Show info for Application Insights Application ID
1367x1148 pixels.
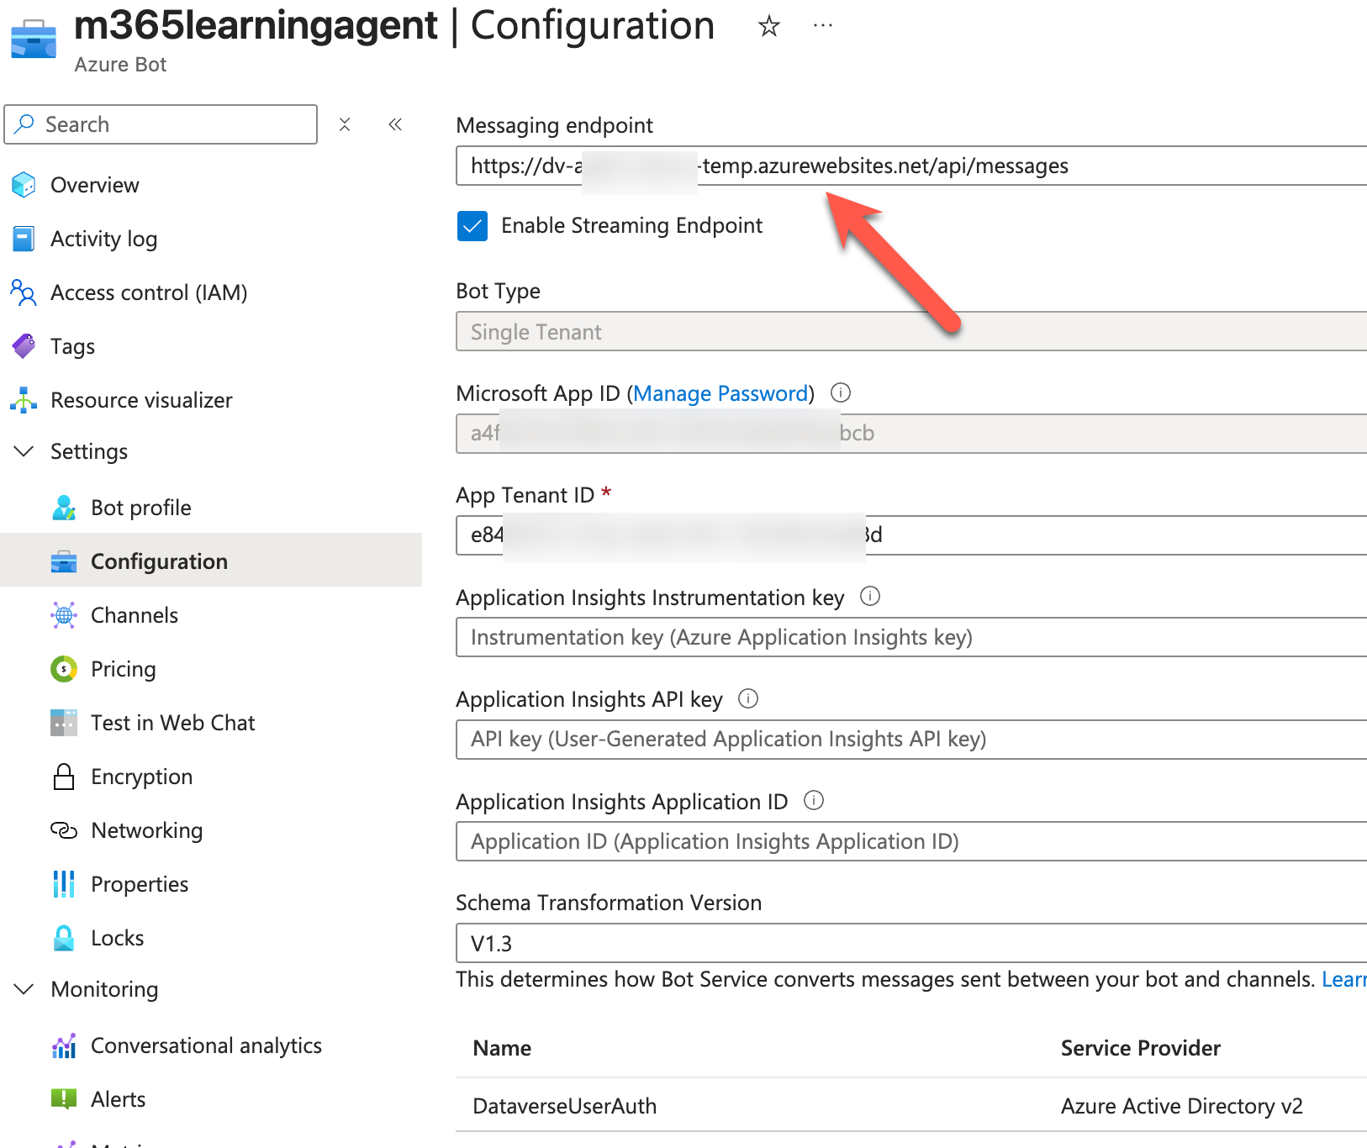[814, 800]
